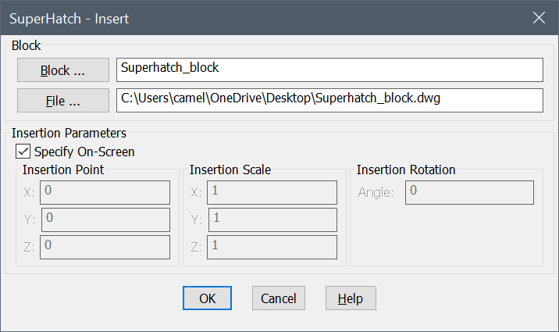The height and width of the screenshot is (332, 559).
Task: Select the Insertion Point Y field
Action: coord(106,220)
